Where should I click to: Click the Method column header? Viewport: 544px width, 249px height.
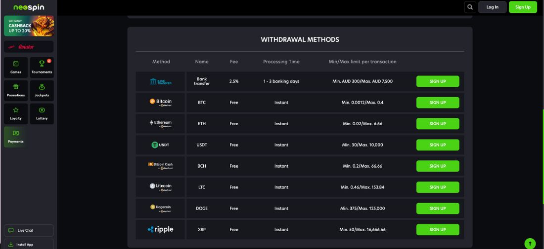[161, 62]
